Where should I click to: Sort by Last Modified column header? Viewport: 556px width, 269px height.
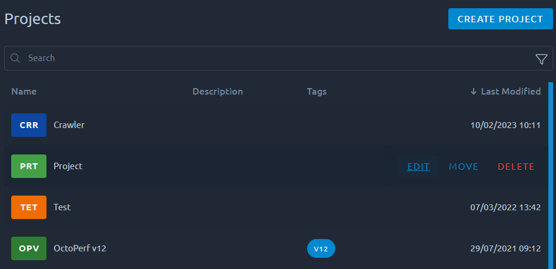pos(511,92)
